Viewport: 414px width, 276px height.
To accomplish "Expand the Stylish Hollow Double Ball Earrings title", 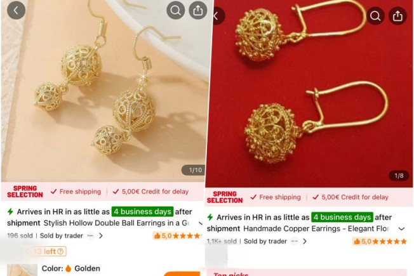I will (201, 223).
